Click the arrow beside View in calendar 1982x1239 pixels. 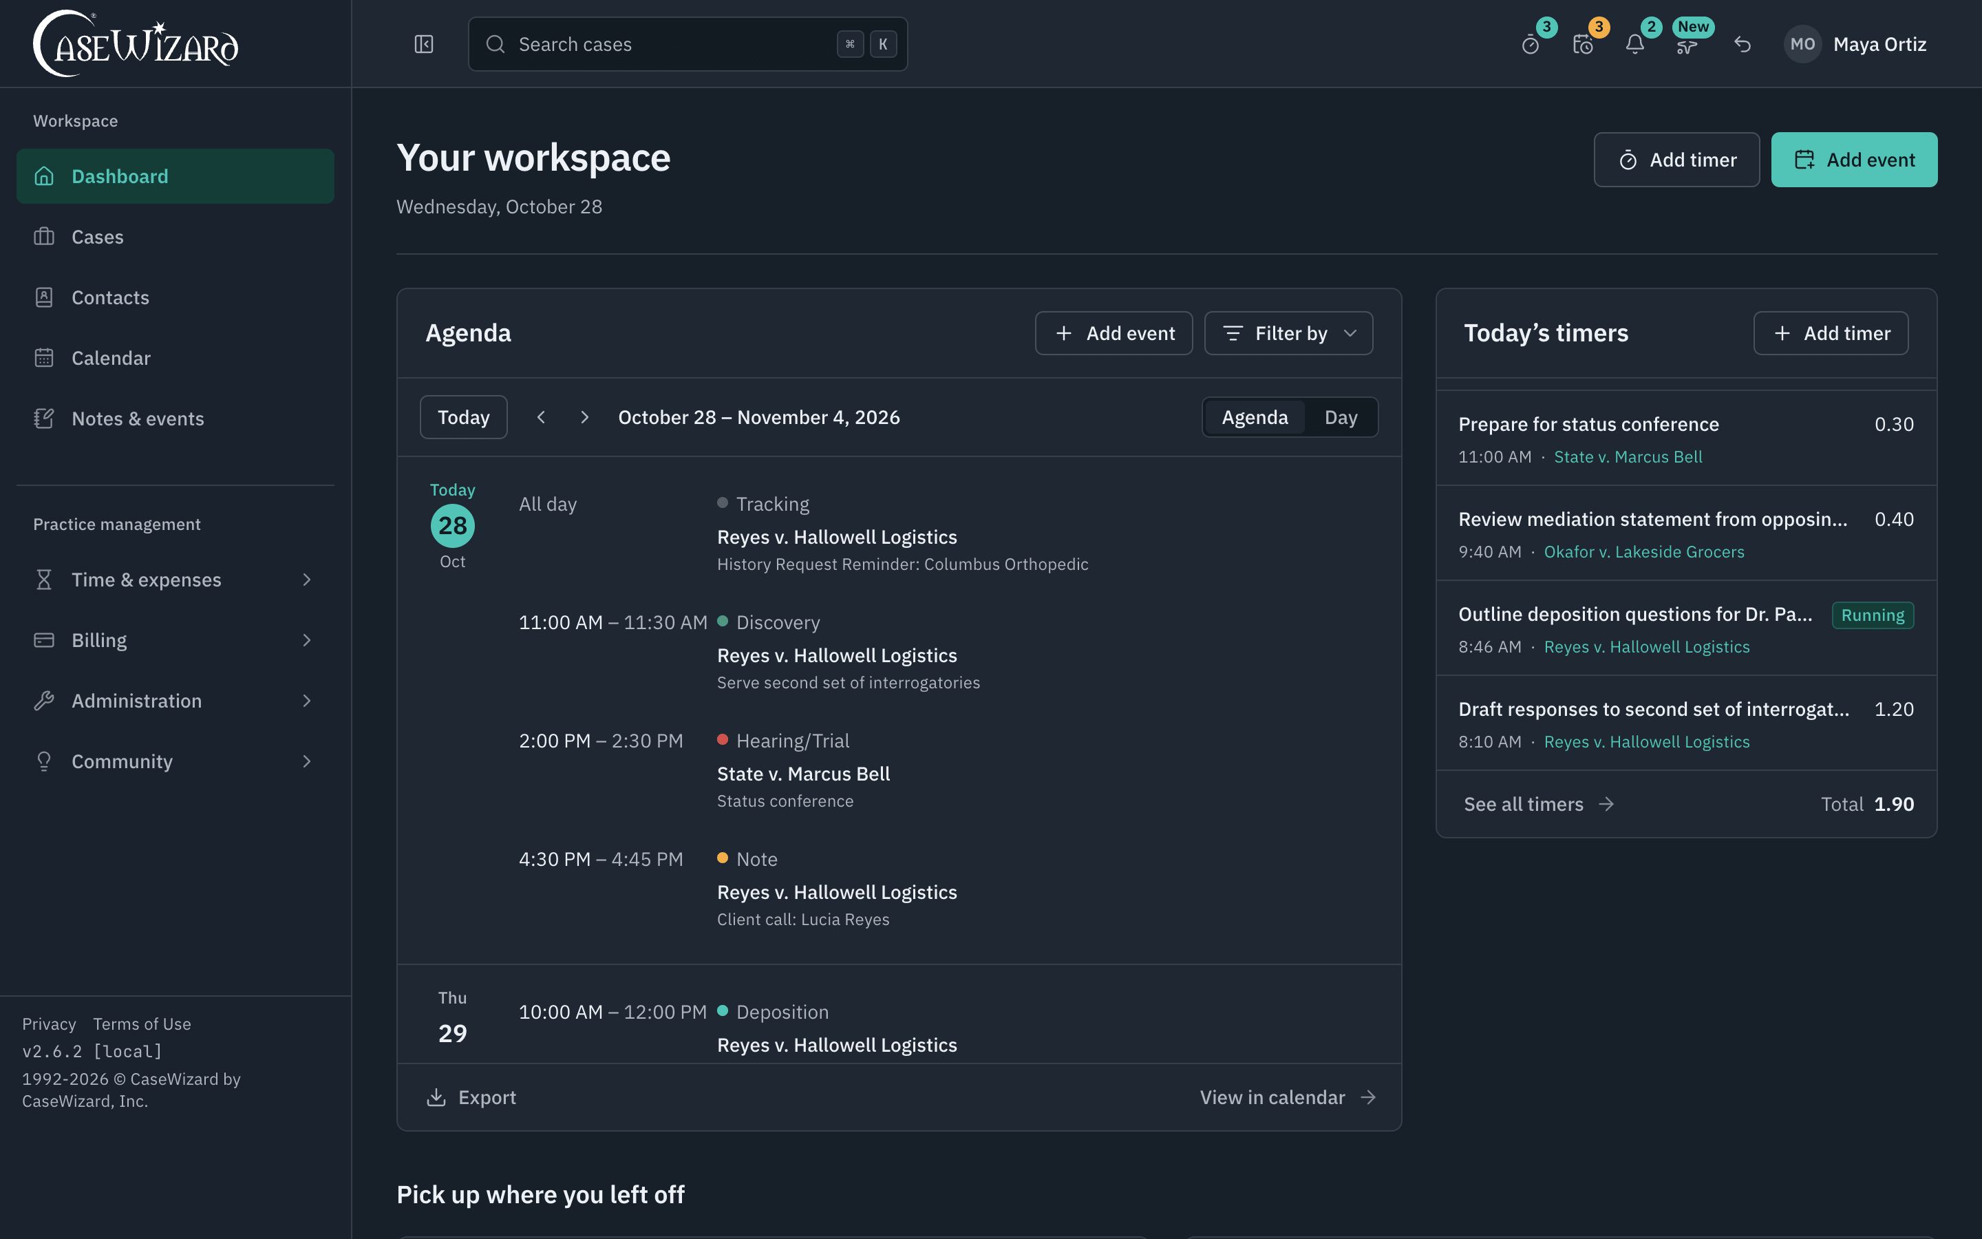tap(1367, 1097)
